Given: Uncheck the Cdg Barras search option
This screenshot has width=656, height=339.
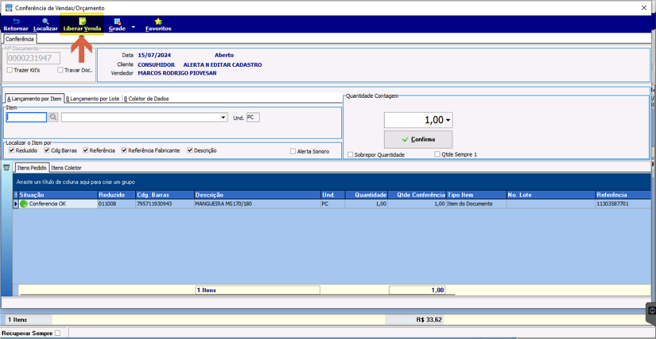Looking at the screenshot, I should coord(47,150).
